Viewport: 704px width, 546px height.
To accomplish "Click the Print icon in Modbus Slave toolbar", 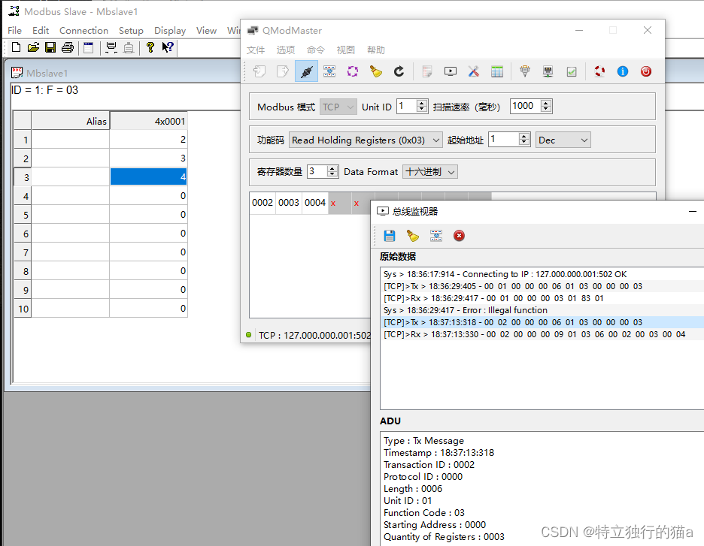I will pos(68,47).
